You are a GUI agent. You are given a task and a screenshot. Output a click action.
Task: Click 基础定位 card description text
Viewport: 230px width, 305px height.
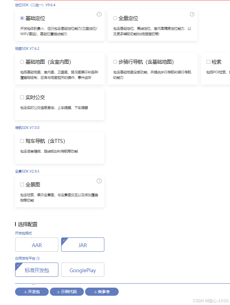point(59,31)
